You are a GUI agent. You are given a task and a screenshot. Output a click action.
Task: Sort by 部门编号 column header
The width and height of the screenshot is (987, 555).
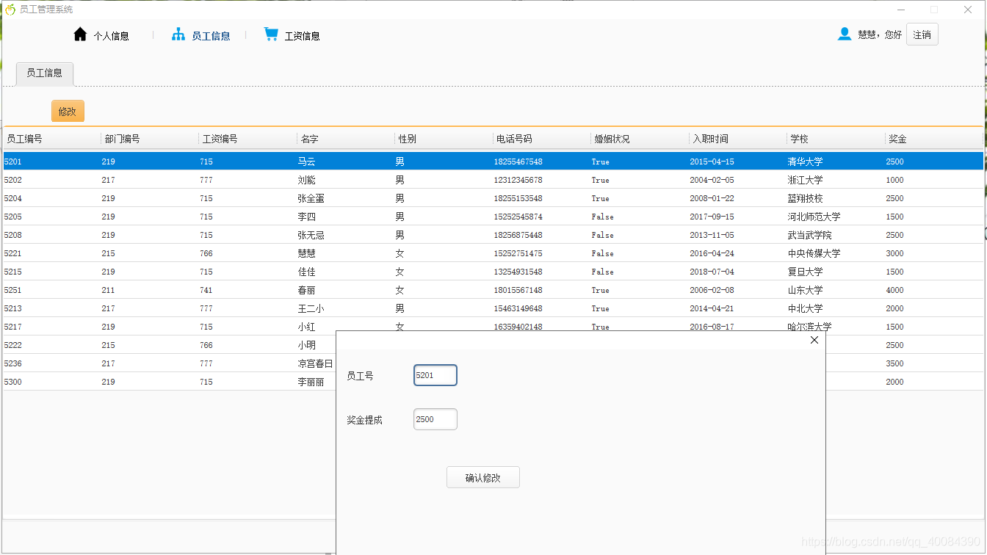(x=150, y=139)
